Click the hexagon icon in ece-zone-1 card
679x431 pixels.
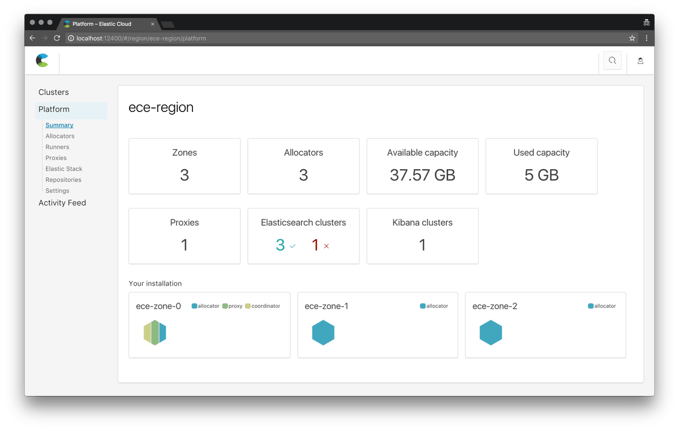[x=323, y=333]
